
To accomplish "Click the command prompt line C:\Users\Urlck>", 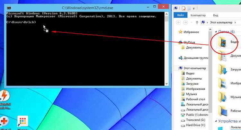I will tap(21, 22).
